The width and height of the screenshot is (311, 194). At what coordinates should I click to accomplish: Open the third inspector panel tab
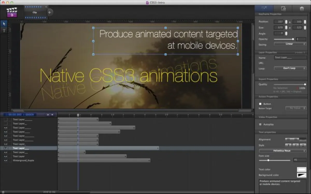click(302, 9)
